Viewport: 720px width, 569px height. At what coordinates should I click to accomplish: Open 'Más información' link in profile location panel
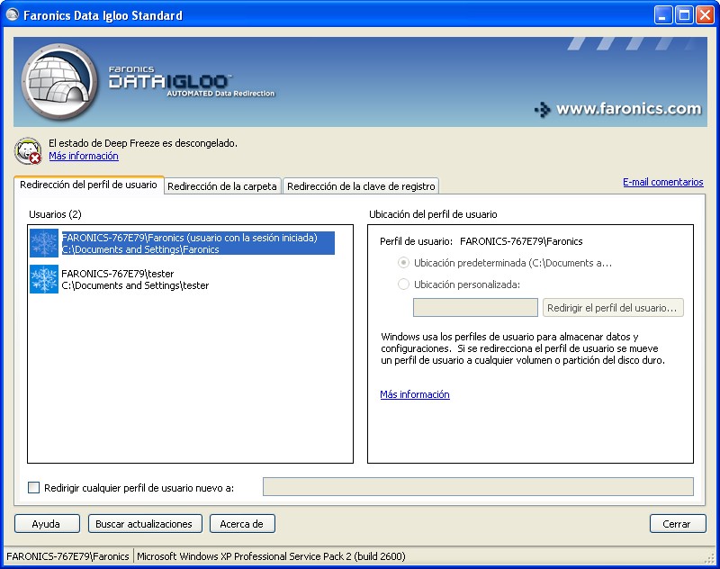415,394
